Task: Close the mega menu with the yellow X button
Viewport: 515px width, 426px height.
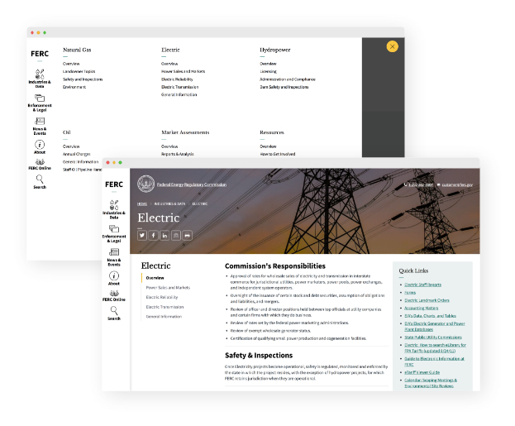Action: click(392, 46)
